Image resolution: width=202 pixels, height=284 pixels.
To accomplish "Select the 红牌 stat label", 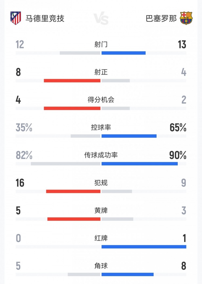I will (x=101, y=238).
